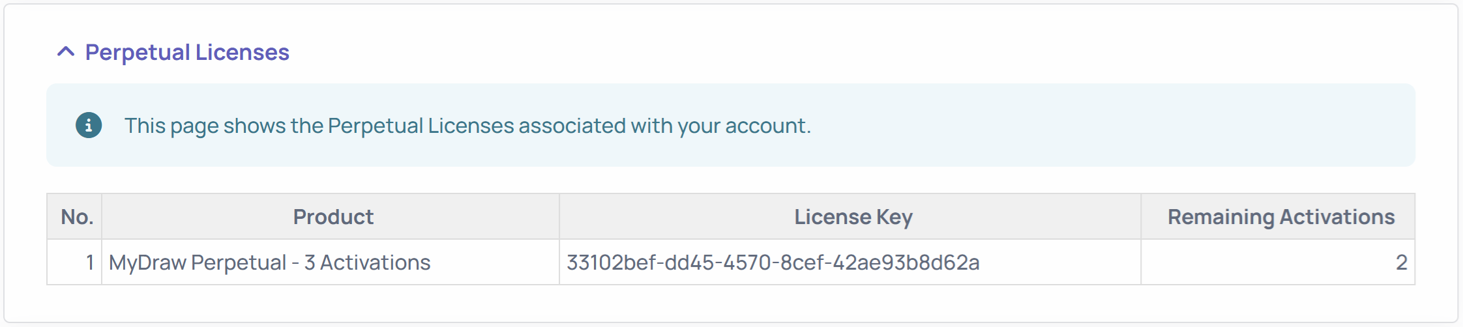The height and width of the screenshot is (327, 1463).
Task: Click the round info icon in banner
Action: pyautogui.click(x=89, y=125)
